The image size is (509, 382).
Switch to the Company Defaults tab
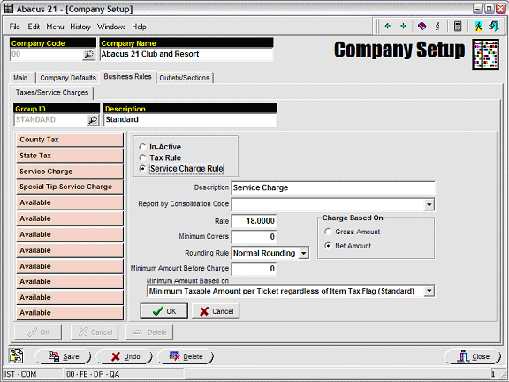point(68,78)
